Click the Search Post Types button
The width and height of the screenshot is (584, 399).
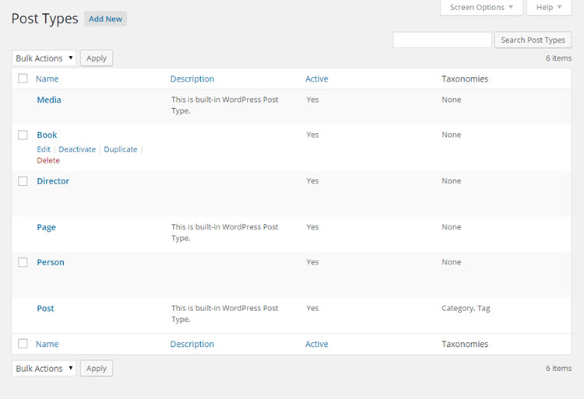coord(533,40)
